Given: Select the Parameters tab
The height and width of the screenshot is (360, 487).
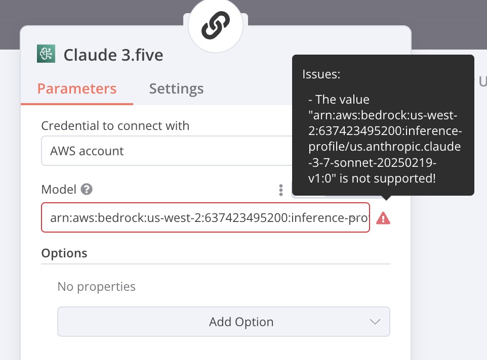Looking at the screenshot, I should pos(77,88).
